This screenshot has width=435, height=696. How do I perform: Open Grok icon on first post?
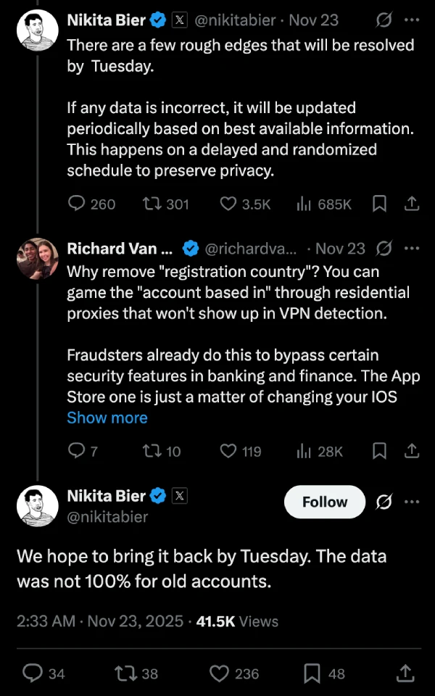coord(385,21)
